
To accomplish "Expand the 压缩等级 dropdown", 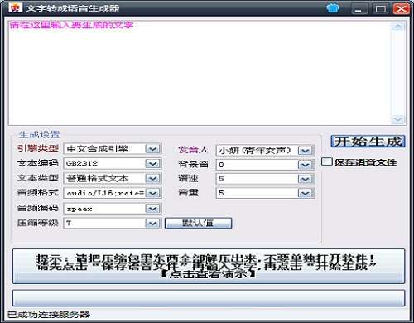I will click(152, 223).
